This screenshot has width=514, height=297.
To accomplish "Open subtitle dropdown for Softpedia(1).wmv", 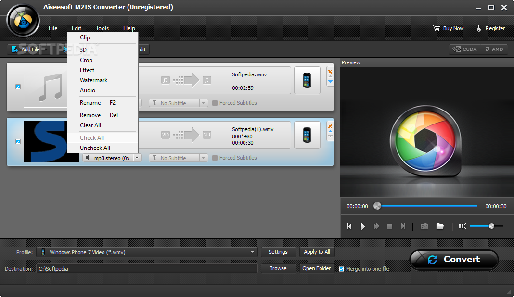I will click(x=204, y=158).
